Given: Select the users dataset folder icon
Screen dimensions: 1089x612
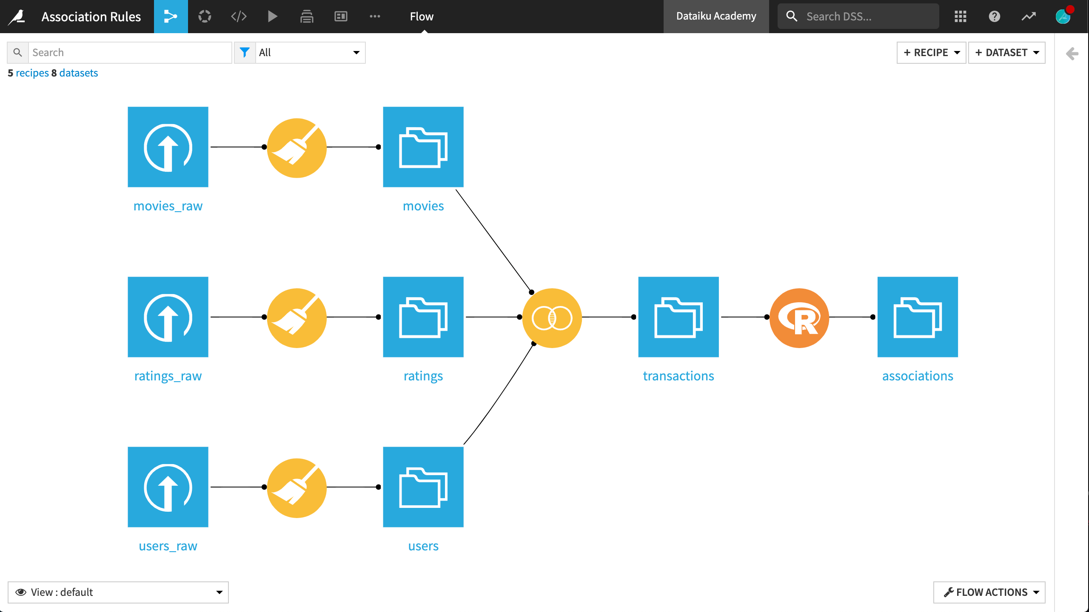Looking at the screenshot, I should point(423,487).
